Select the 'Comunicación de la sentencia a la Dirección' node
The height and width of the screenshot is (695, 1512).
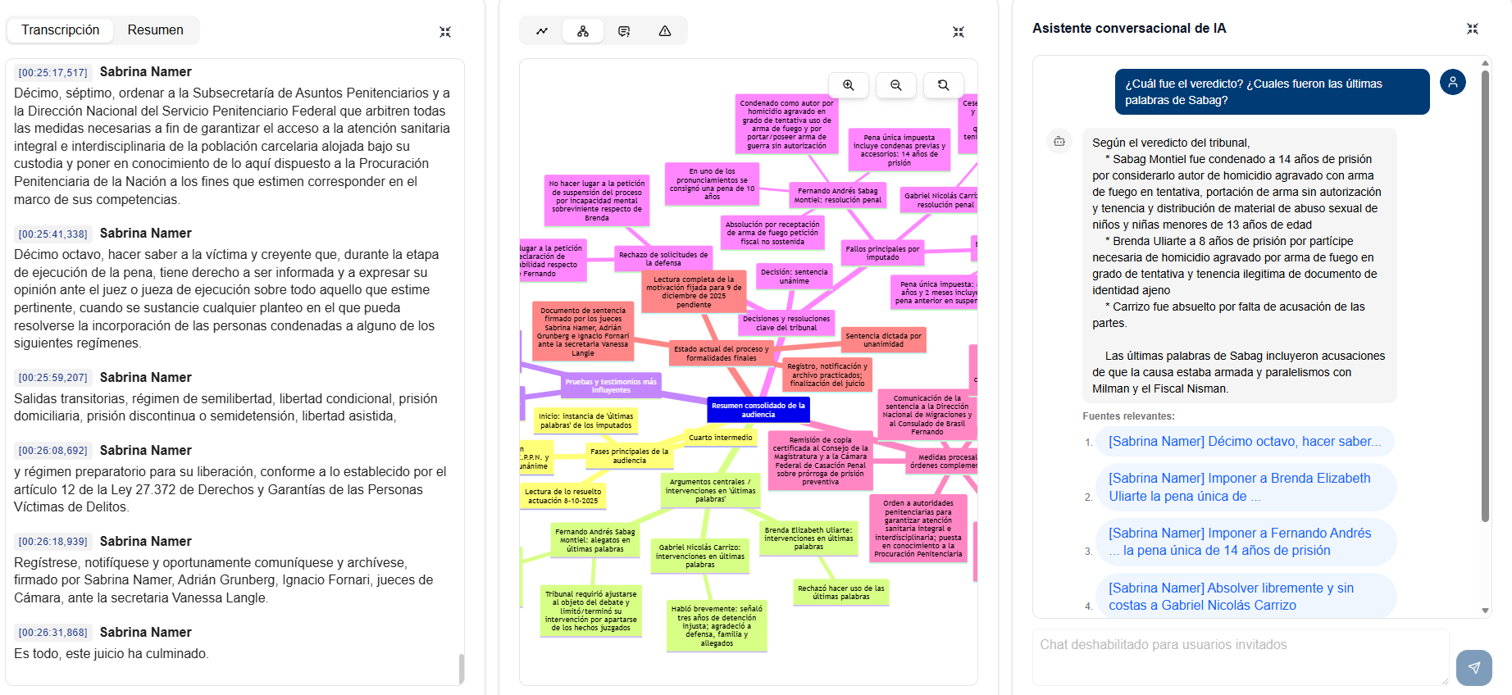pyautogui.click(x=927, y=415)
